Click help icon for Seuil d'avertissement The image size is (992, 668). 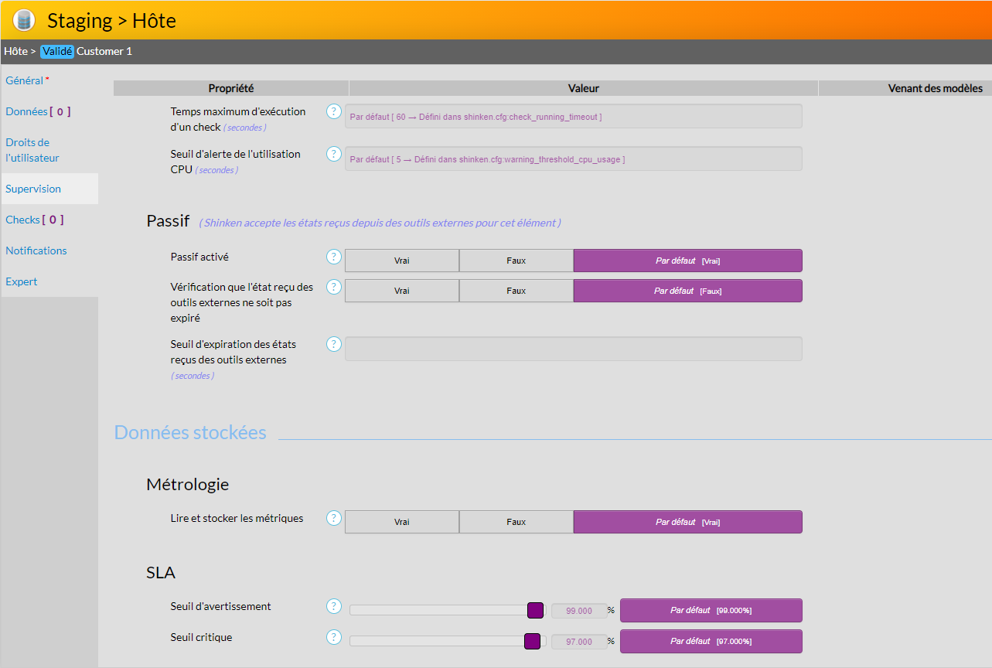(x=334, y=606)
